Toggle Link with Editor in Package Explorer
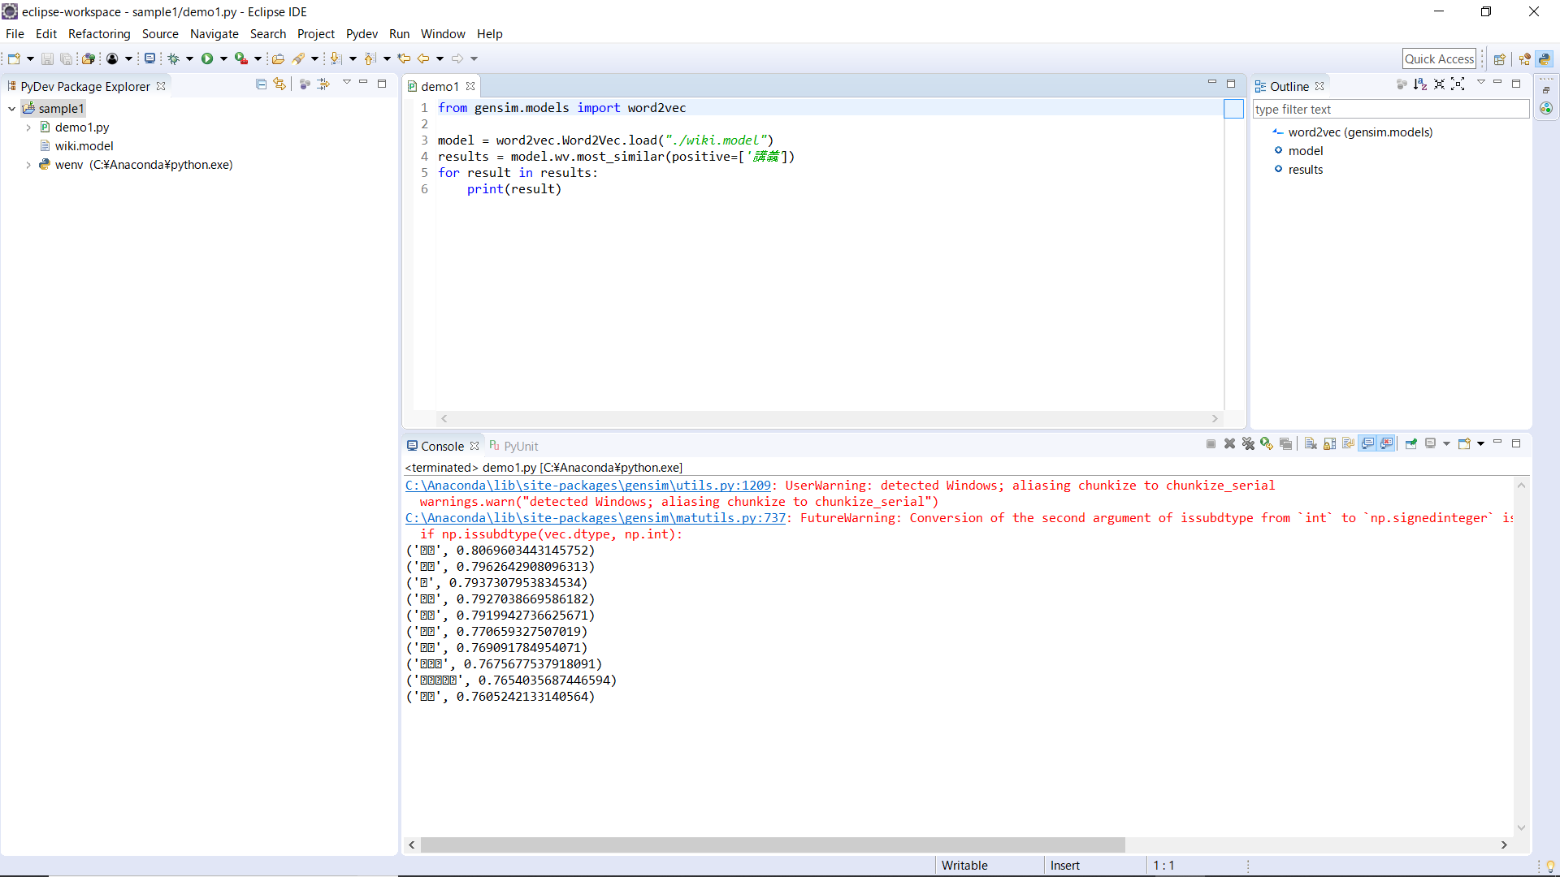1560x877 pixels. 279,83
